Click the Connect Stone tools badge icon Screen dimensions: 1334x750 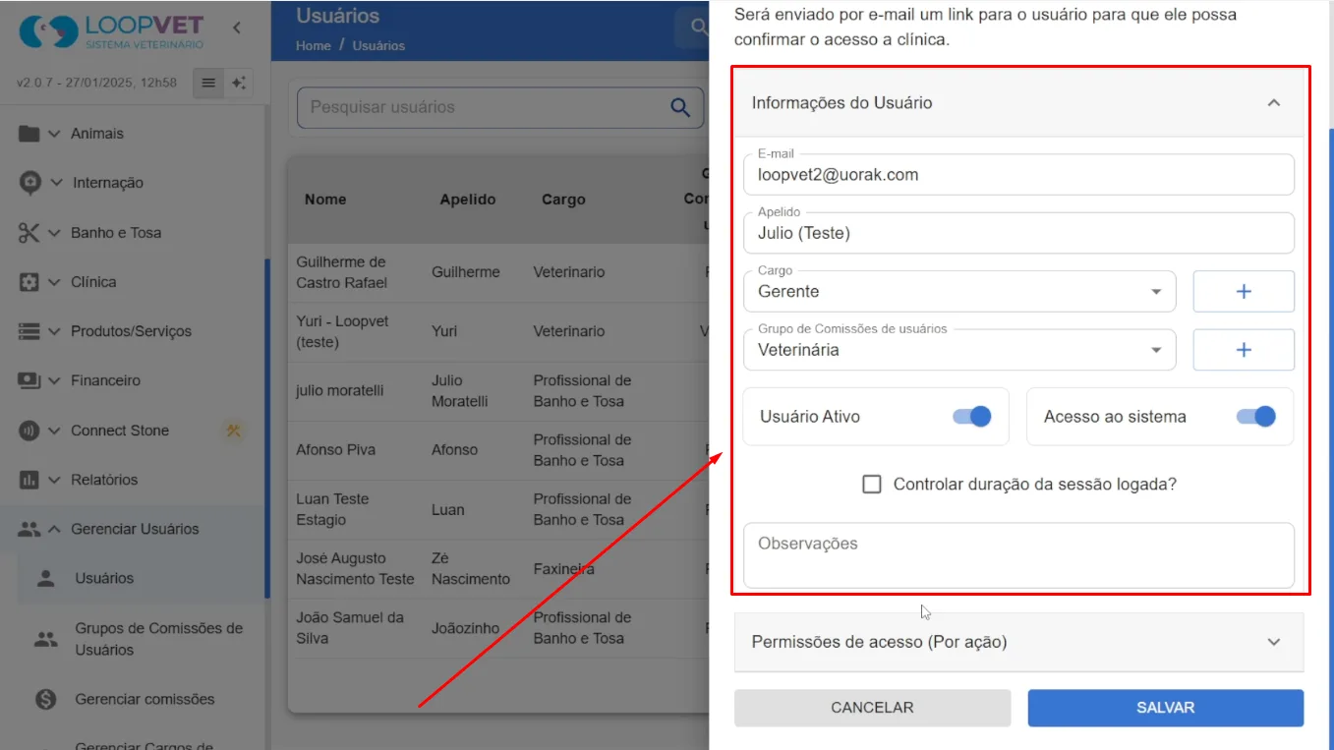(x=234, y=430)
